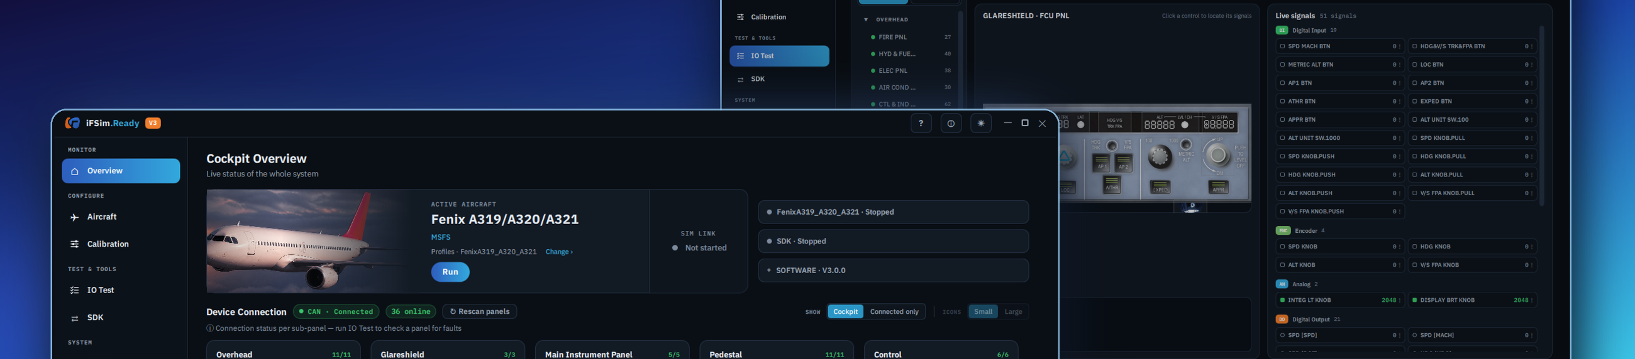Click the AP 1 pushbutton on FCU image
Viewport: 1635px width, 359px height.
[1101, 163]
